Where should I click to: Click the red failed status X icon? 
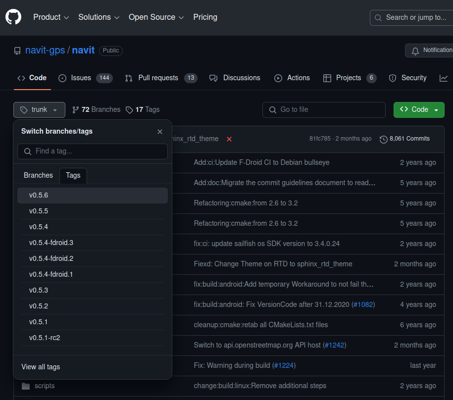(229, 139)
